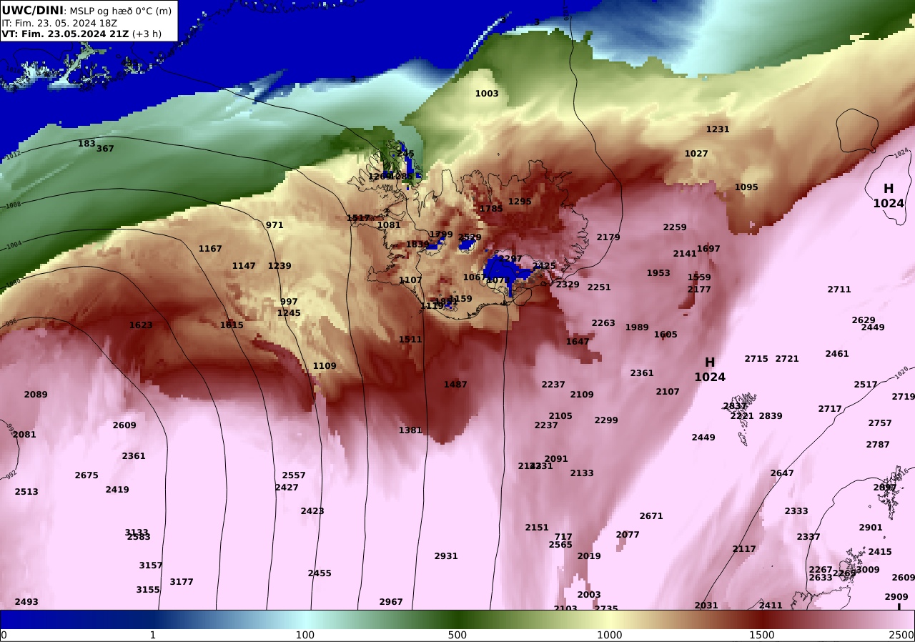
Task: Click the value 1003 north of Iceland
Action: coord(487,94)
